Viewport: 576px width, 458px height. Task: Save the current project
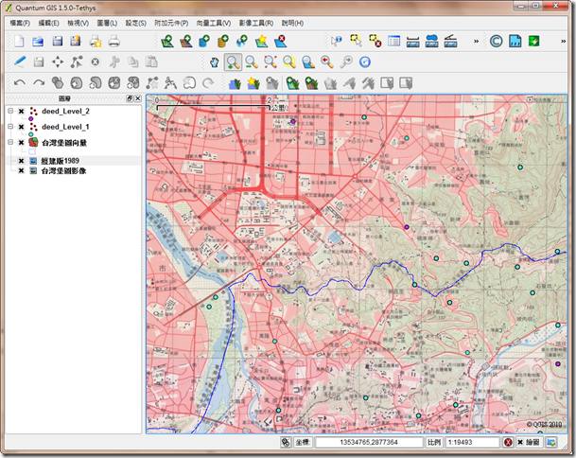coord(58,41)
